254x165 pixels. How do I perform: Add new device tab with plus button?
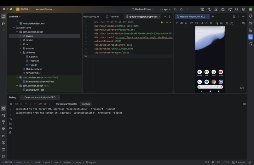(213, 16)
